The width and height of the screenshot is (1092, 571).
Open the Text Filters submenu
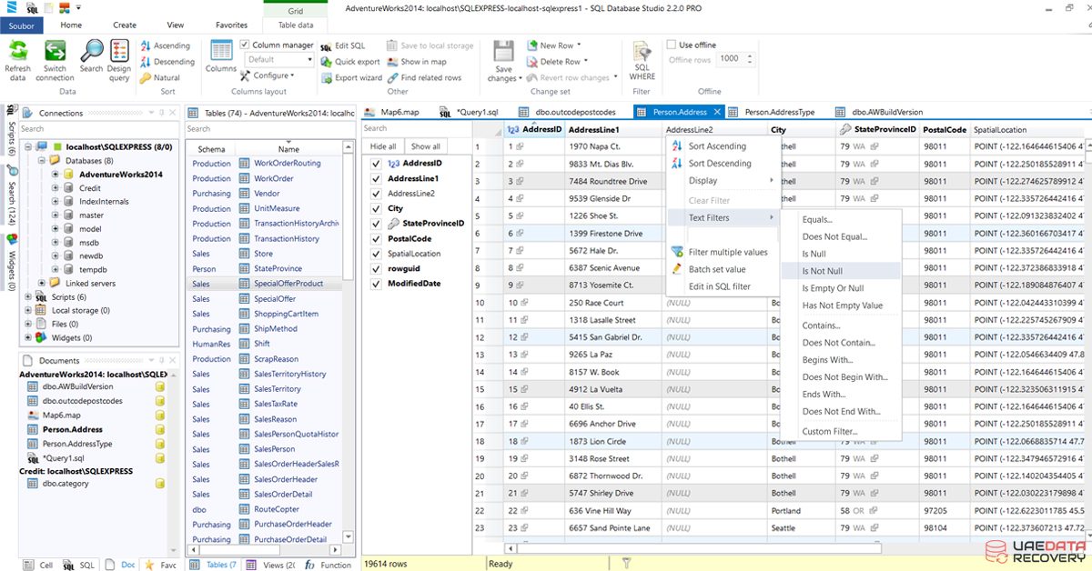click(x=723, y=218)
